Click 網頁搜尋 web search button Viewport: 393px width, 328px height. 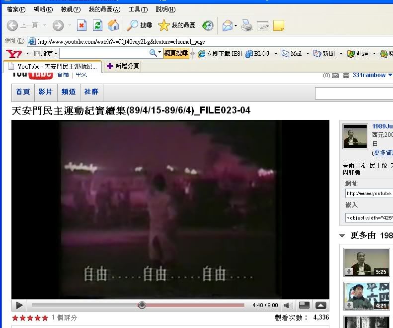click(176, 53)
